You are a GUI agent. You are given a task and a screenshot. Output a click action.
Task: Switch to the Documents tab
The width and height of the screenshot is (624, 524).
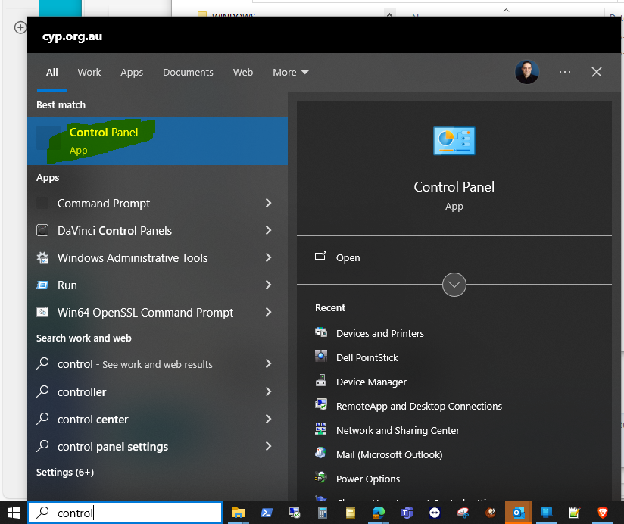[188, 73]
